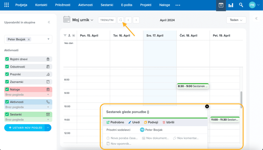This screenshot has width=263, height=150.
Task: Click the calendar refresh icon
Action: [121, 20]
